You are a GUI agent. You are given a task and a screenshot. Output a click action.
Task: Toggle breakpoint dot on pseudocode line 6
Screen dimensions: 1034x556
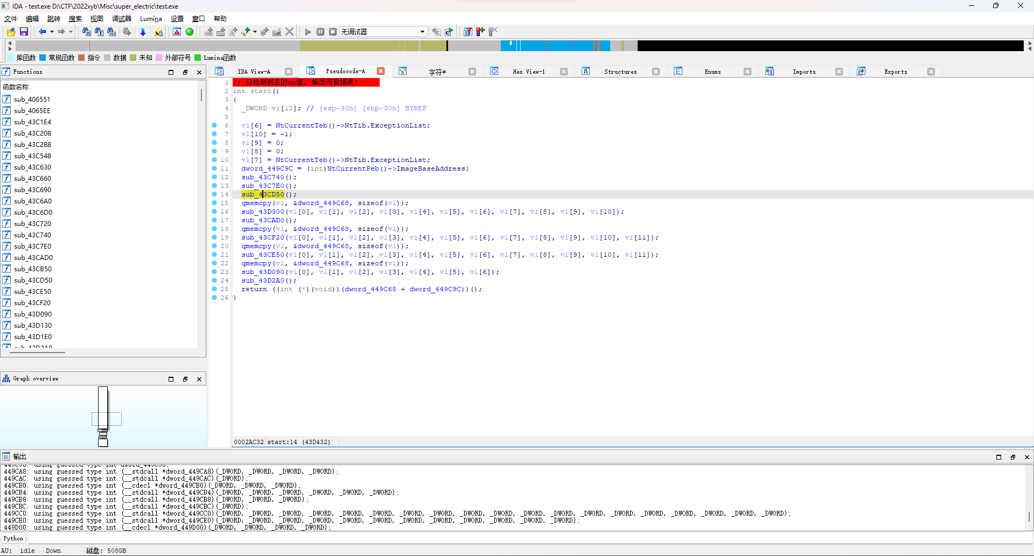[214, 125]
